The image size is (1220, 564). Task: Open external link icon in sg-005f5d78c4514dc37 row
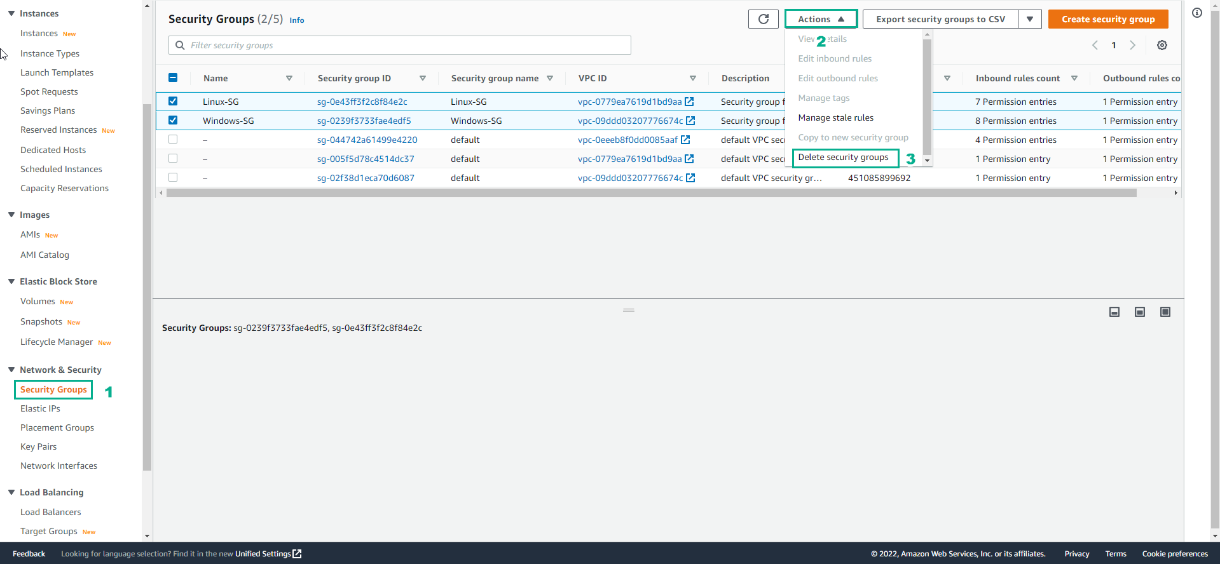tap(689, 159)
